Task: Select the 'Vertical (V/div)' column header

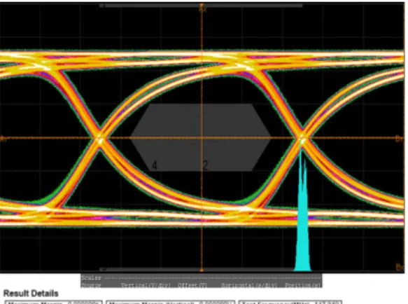Action: click(x=146, y=285)
